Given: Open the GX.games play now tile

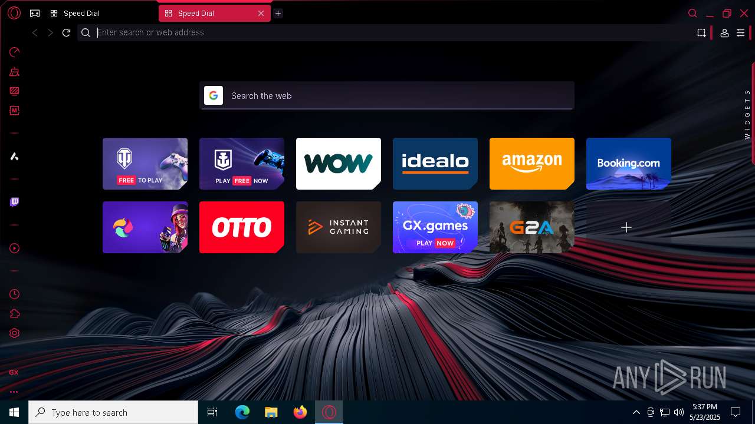Looking at the screenshot, I should pyautogui.click(x=435, y=227).
